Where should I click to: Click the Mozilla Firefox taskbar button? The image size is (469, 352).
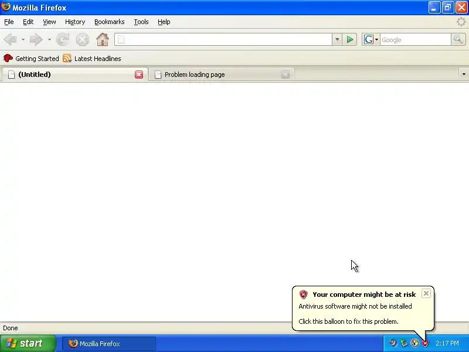[109, 344]
